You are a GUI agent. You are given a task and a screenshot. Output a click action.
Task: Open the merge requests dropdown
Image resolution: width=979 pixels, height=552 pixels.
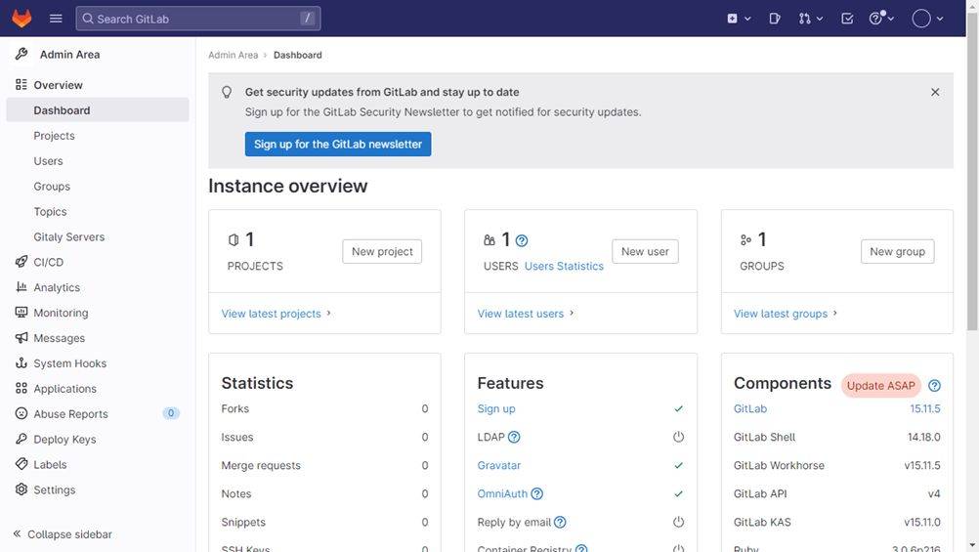click(810, 19)
